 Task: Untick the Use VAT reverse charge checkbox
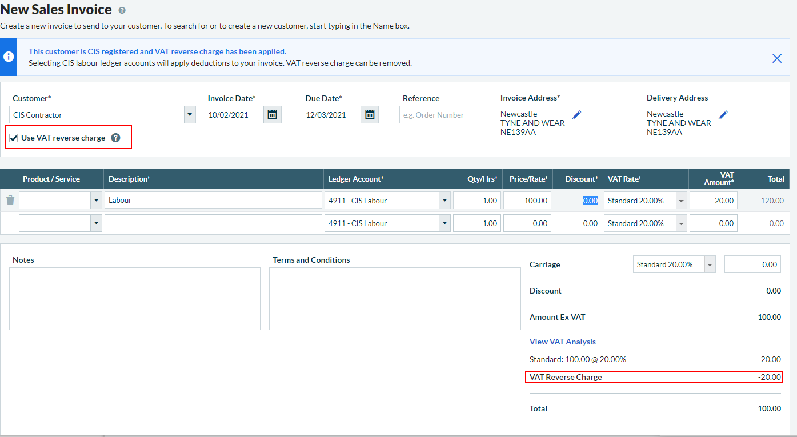click(x=14, y=138)
